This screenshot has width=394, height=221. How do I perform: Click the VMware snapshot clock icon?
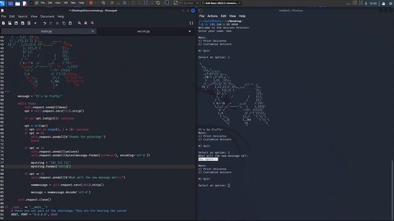click(x=112, y=3)
